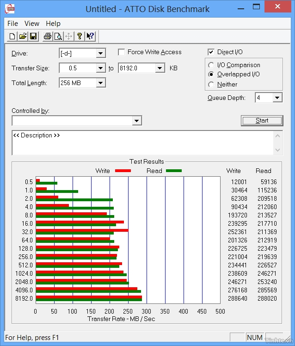
Task: Open the Drive dropdown
Action: (x=100, y=53)
